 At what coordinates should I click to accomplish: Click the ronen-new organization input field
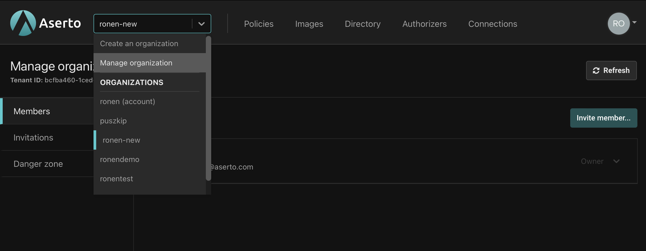tap(142, 24)
